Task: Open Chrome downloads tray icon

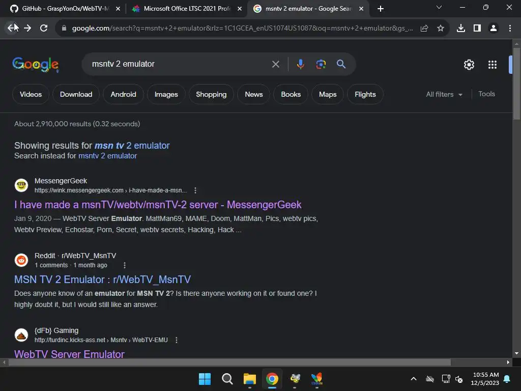Action: (x=461, y=29)
